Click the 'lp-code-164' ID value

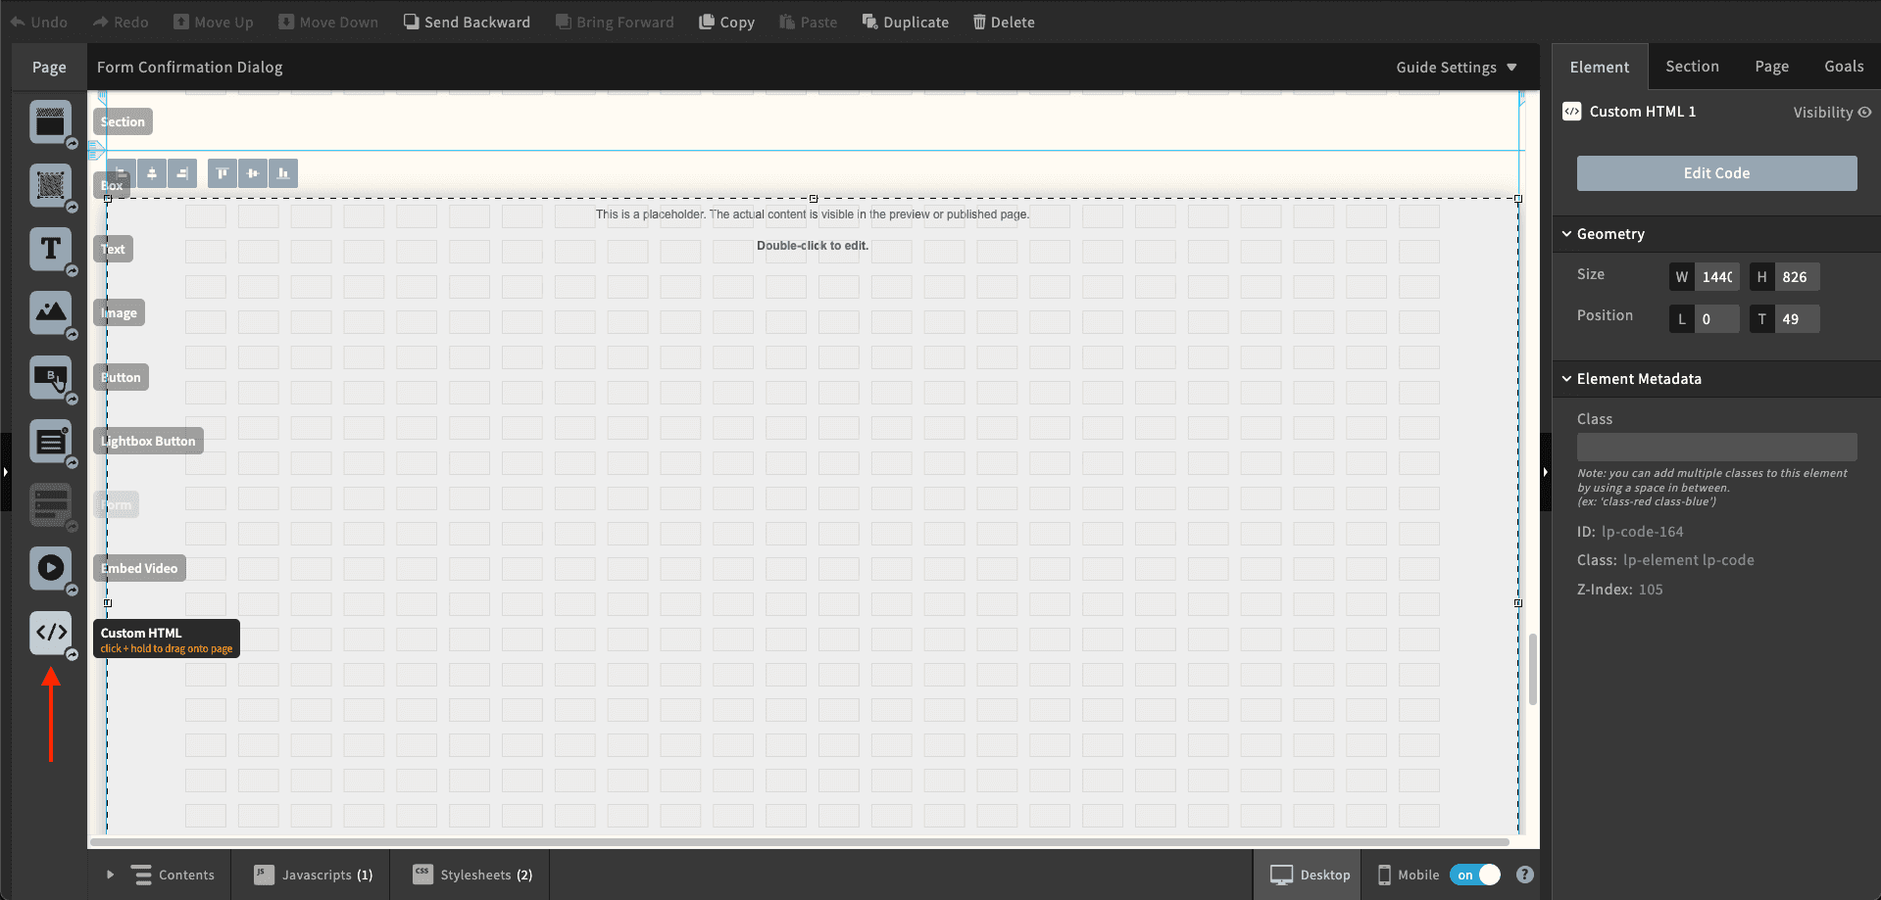(1642, 532)
